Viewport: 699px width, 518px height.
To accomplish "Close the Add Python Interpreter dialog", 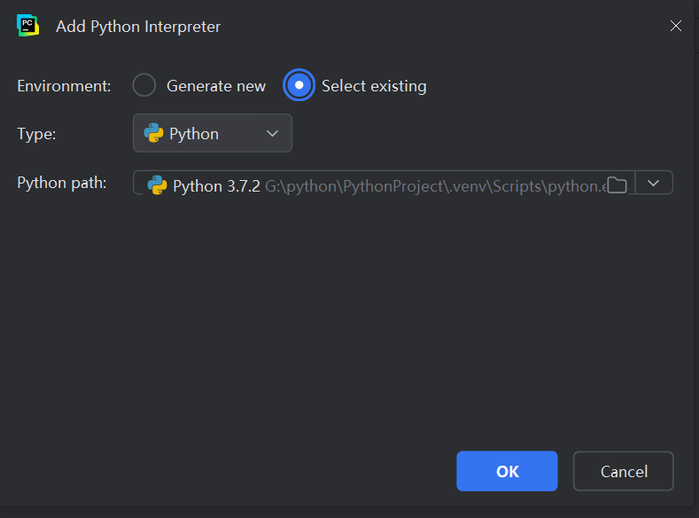I will coord(676,26).
